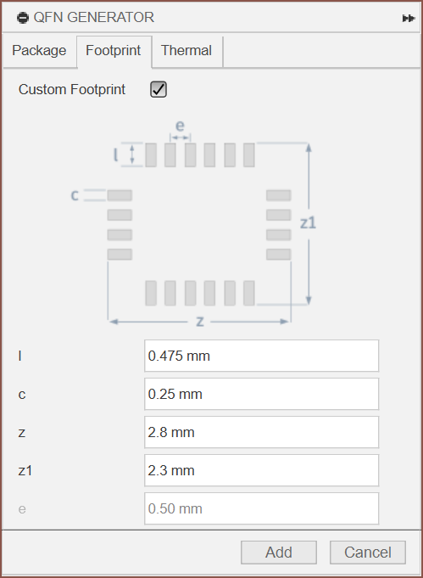Select the Footprint tab

[114, 51]
